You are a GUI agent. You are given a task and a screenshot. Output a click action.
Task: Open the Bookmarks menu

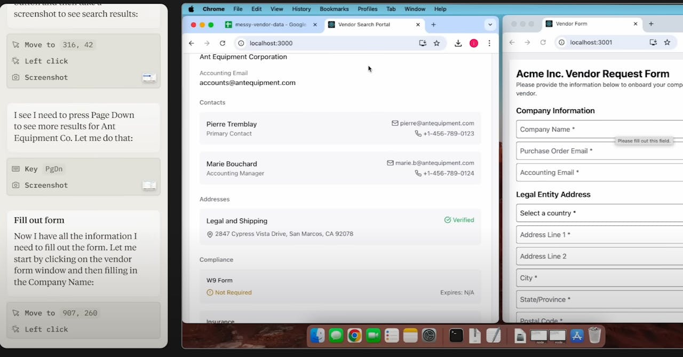[334, 9]
